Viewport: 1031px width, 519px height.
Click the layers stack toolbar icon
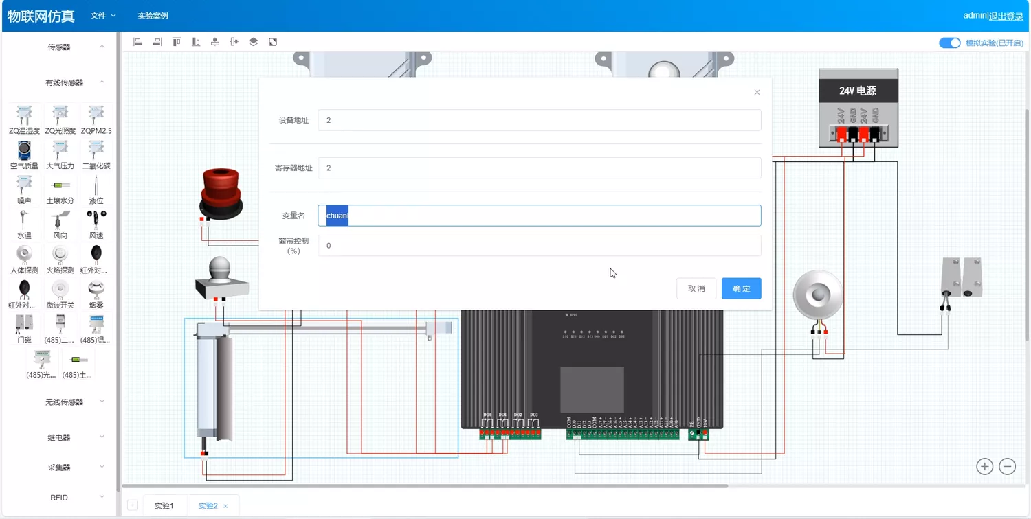[254, 42]
